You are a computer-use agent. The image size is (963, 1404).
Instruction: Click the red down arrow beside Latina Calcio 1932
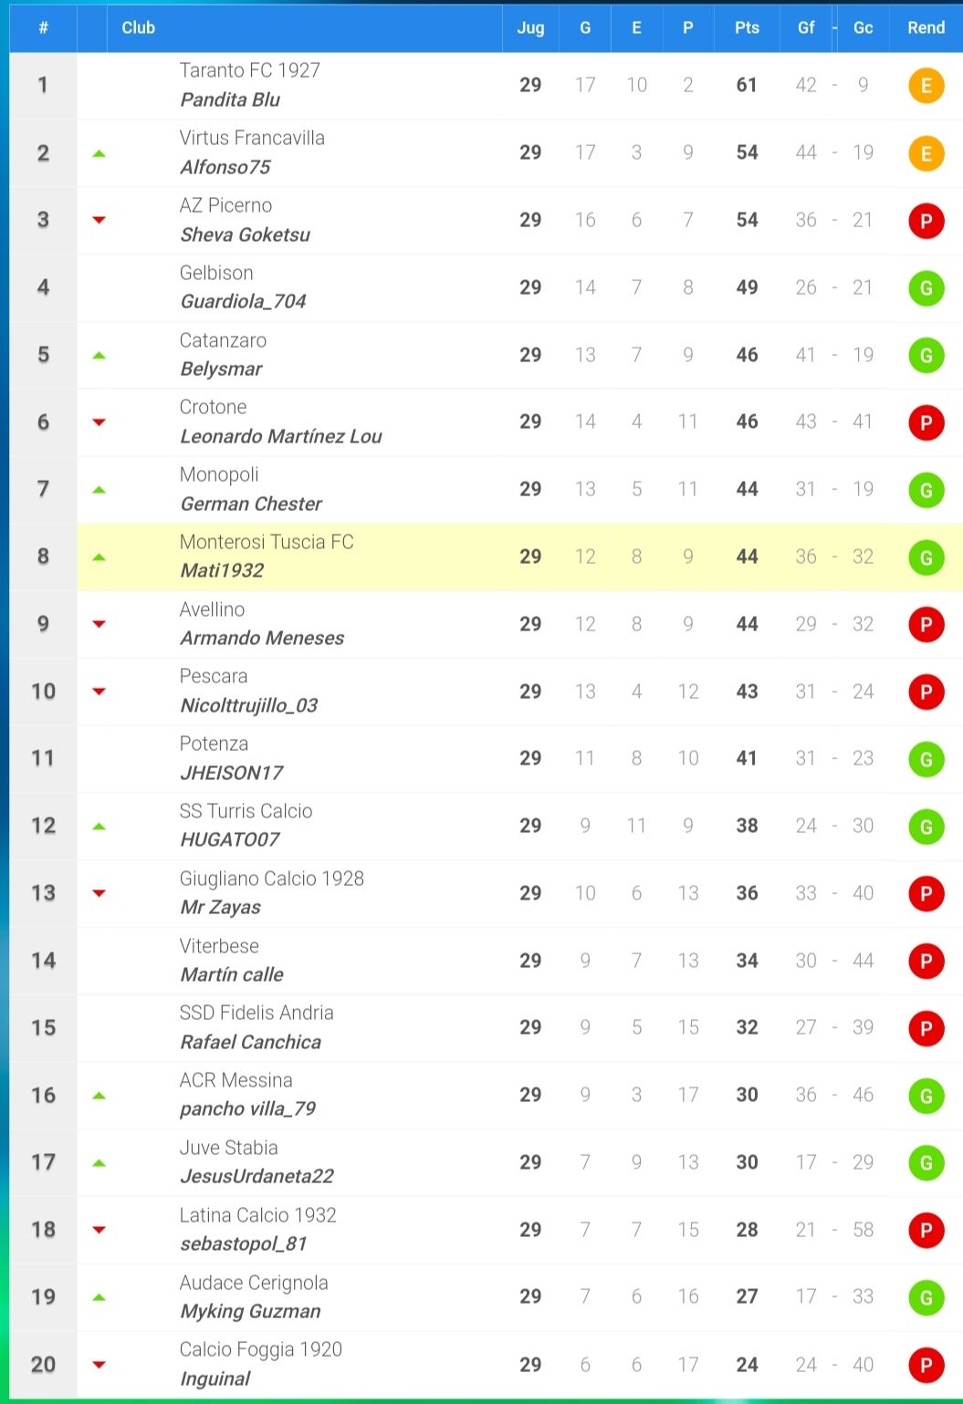point(99,1230)
